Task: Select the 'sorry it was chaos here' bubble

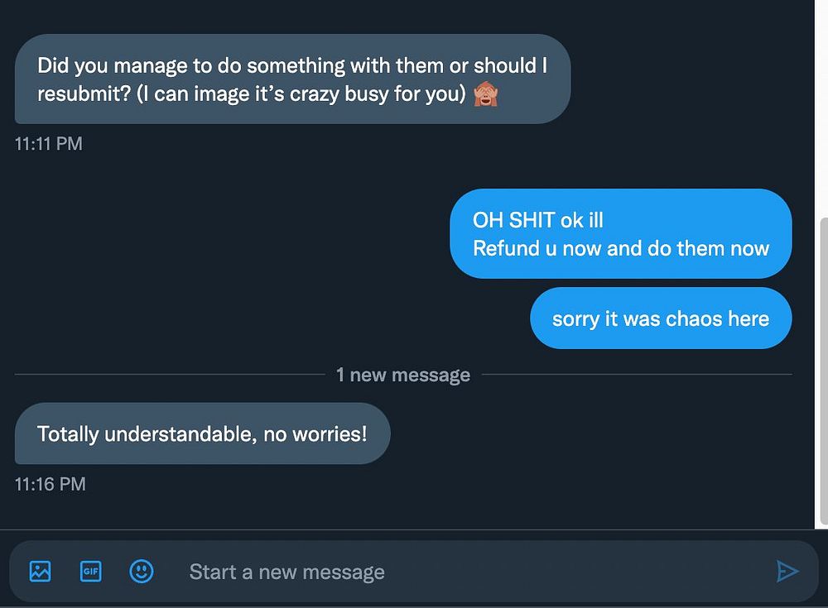Action: pos(661,318)
